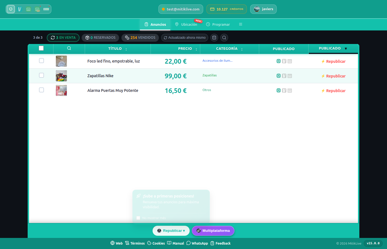Republish the Alarma Puertas Muy Potente listing
The height and width of the screenshot is (249, 387).
pos(333,91)
